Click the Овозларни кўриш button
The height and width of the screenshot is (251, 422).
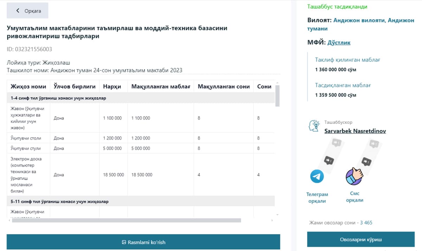click(361, 239)
